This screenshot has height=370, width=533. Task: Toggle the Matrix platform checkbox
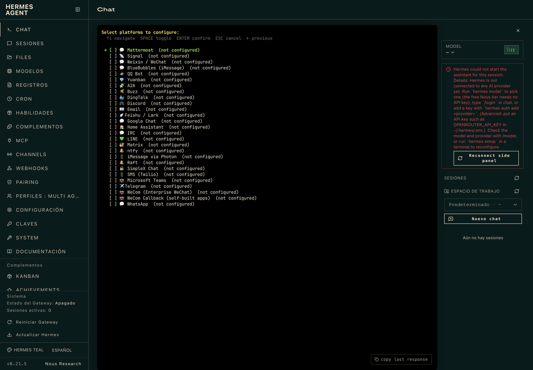click(113, 145)
